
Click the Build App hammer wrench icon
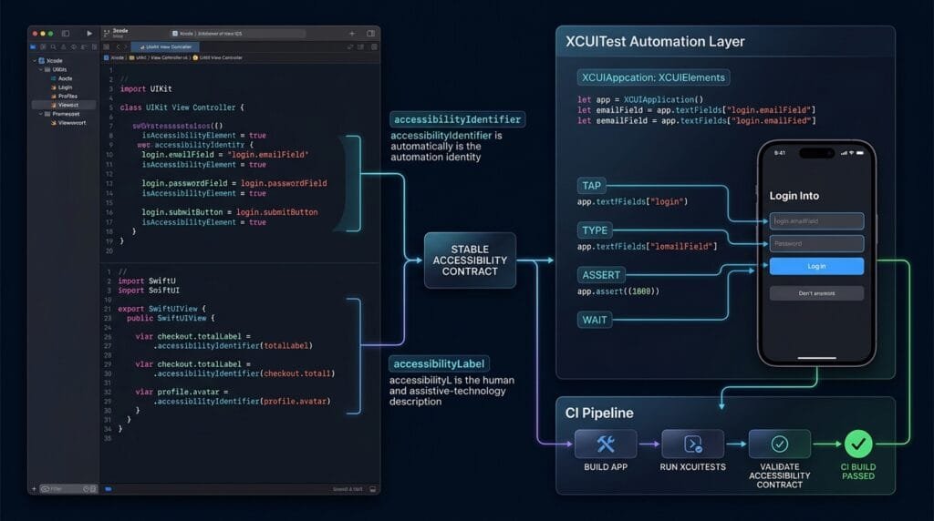606,444
